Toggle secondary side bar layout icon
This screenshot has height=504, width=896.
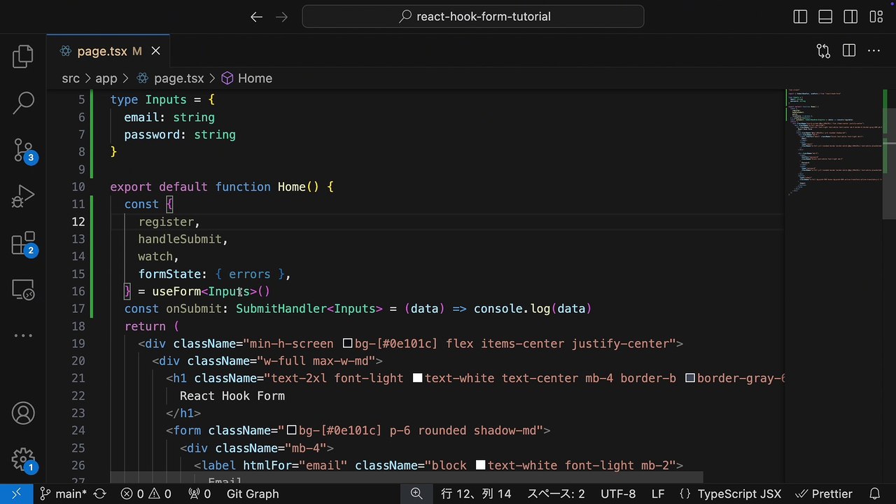(x=850, y=17)
